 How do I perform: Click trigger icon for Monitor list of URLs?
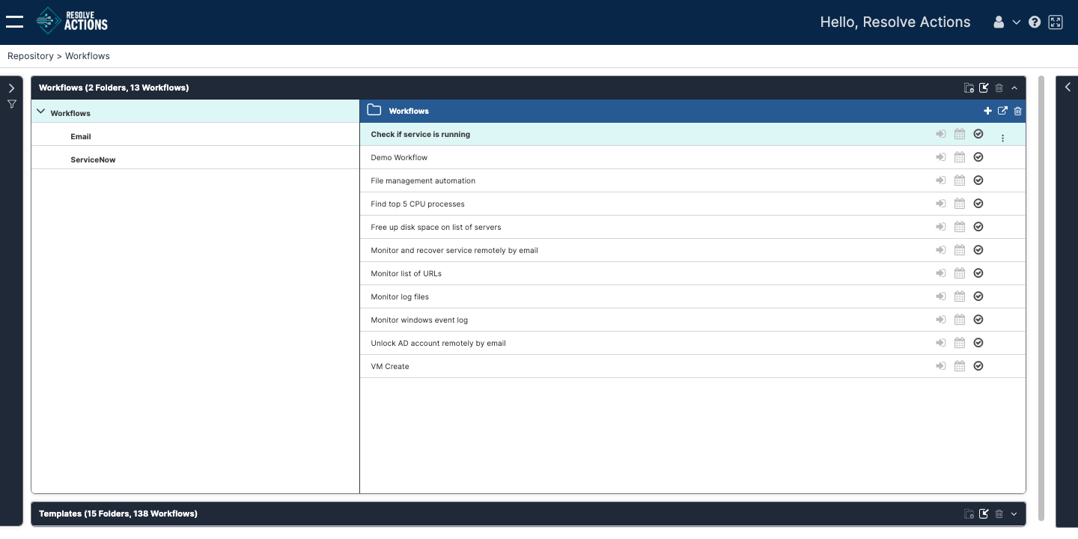941,273
